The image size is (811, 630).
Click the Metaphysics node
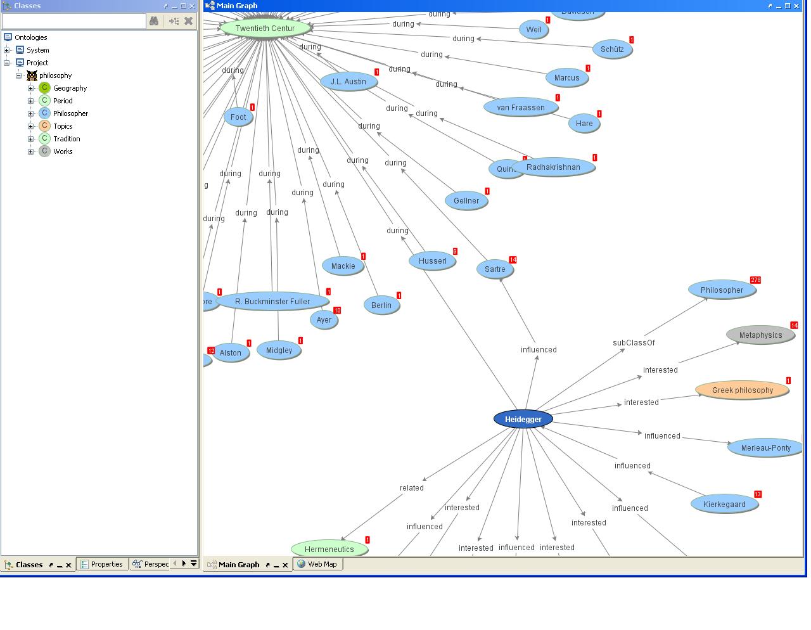pyautogui.click(x=760, y=335)
